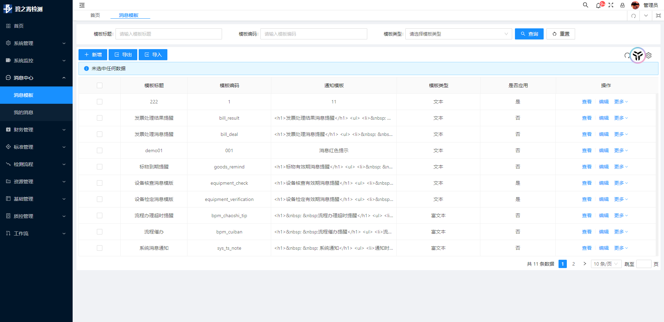The height and width of the screenshot is (322, 664).
Task: Focus the 模板标题 input field
Action: (169, 34)
